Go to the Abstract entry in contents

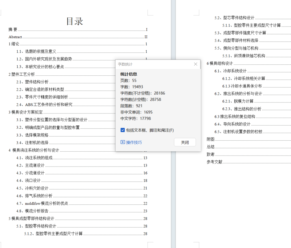click(x=78, y=37)
